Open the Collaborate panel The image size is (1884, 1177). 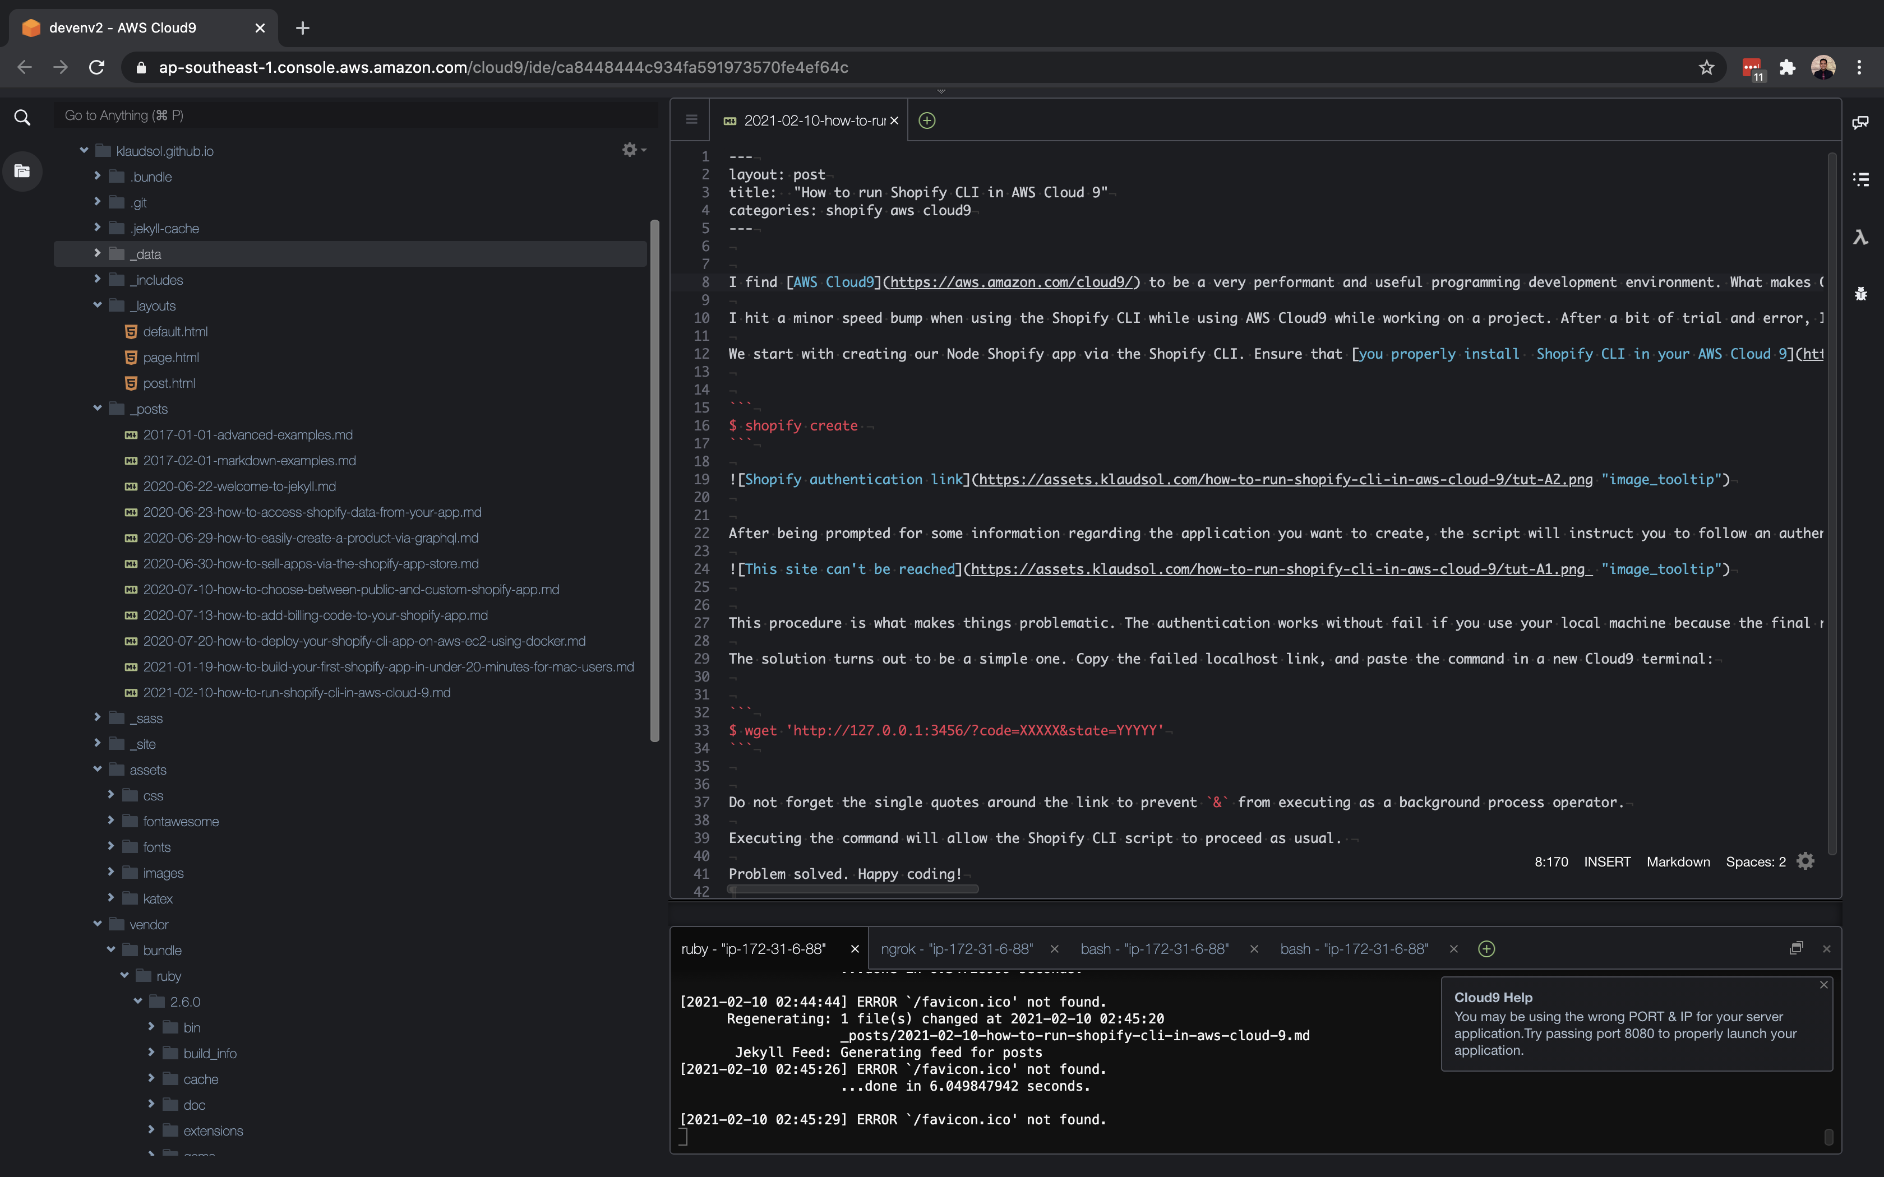point(1862,122)
